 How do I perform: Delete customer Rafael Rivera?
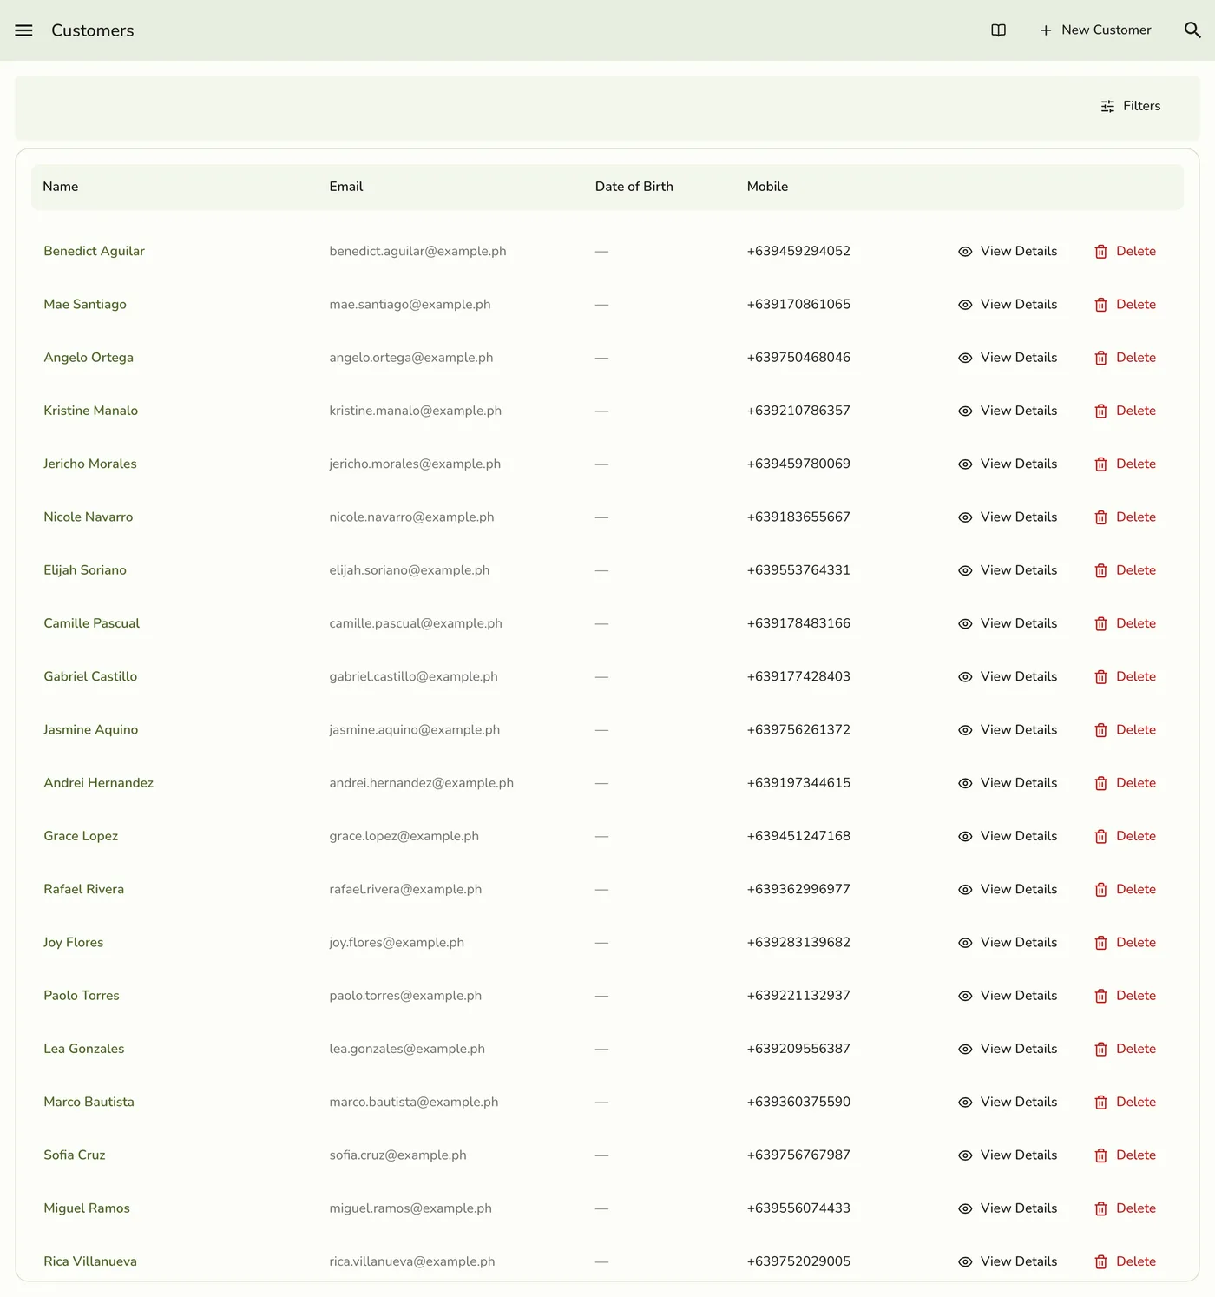click(x=1125, y=889)
